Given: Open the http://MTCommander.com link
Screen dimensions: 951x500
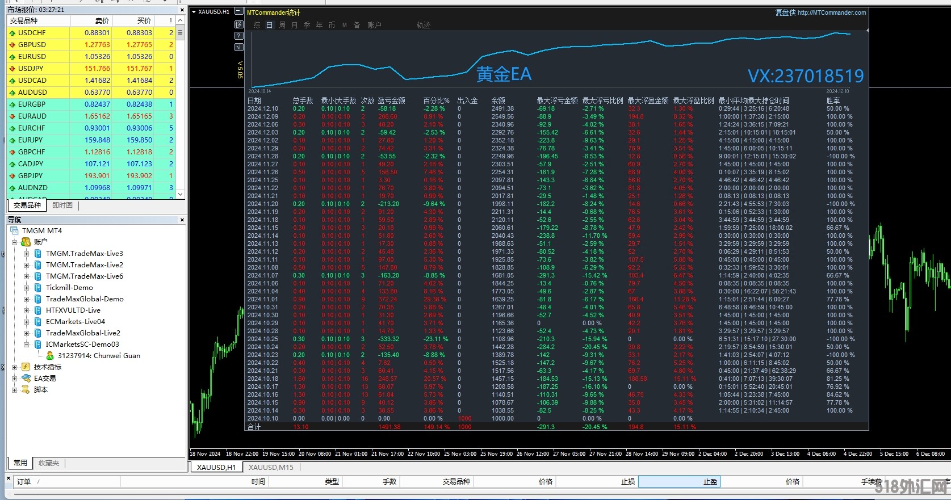Looking at the screenshot, I should point(832,12).
